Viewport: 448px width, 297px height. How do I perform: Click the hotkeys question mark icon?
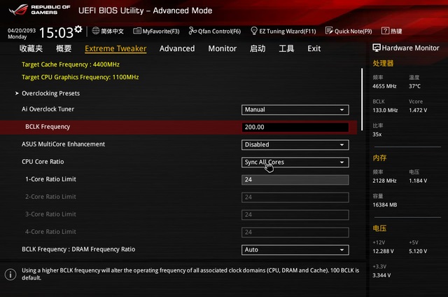point(385,31)
